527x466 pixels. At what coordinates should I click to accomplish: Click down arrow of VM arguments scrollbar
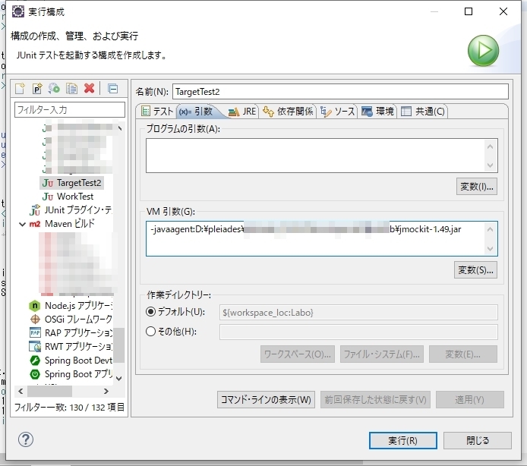click(490, 249)
